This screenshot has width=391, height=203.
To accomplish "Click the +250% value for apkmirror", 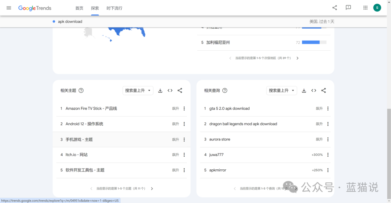I will point(317,170).
